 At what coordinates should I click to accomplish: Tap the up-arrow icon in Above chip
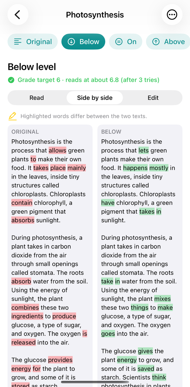coord(156,42)
